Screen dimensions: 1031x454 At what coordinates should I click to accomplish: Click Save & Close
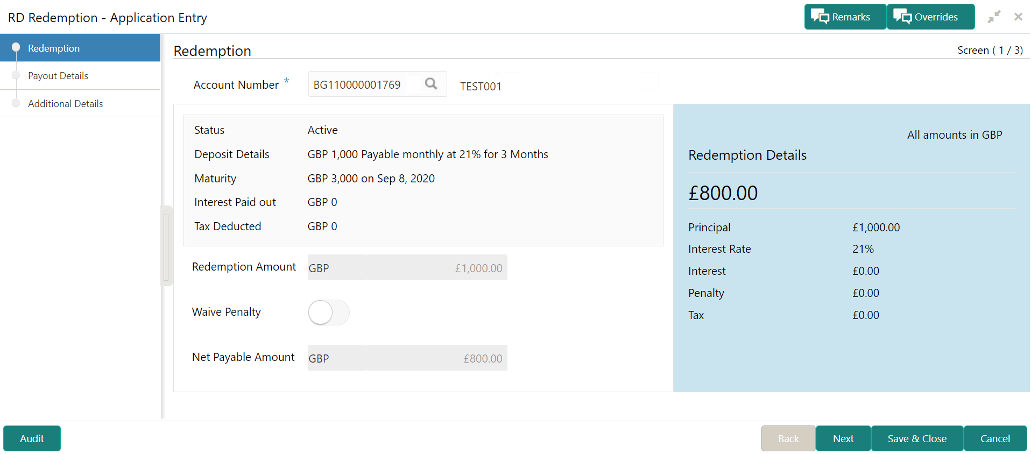point(917,438)
